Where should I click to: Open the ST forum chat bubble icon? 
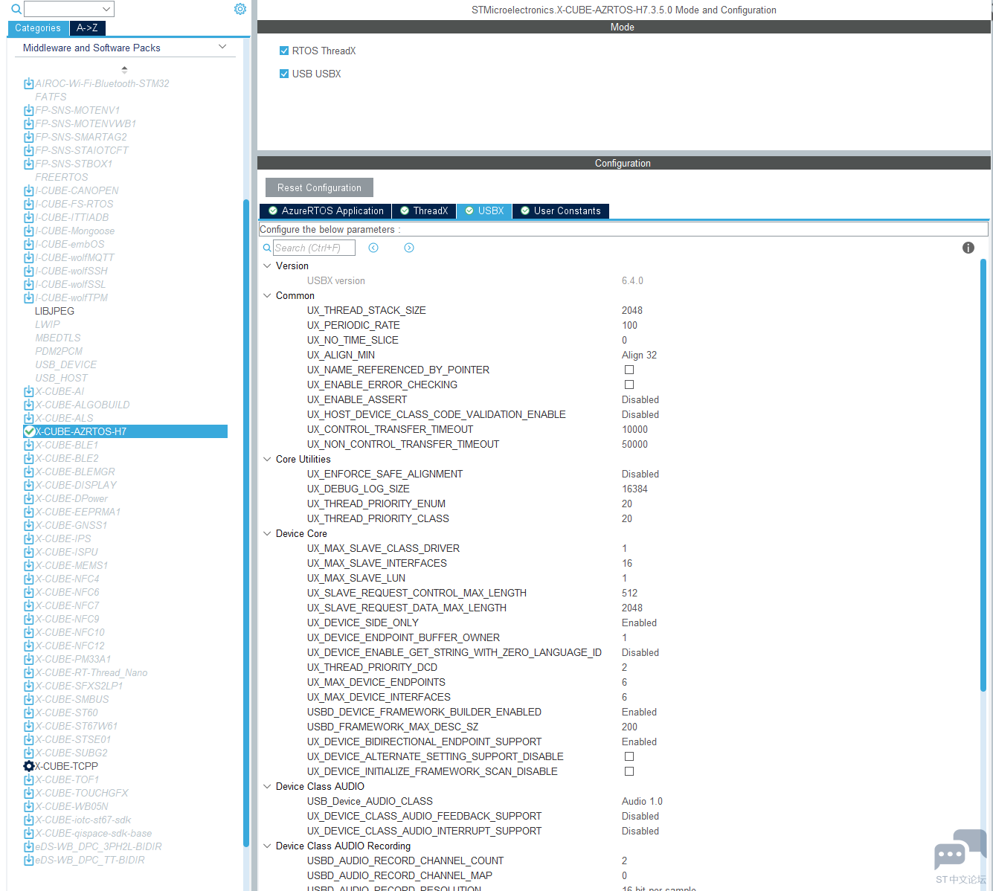click(x=960, y=849)
